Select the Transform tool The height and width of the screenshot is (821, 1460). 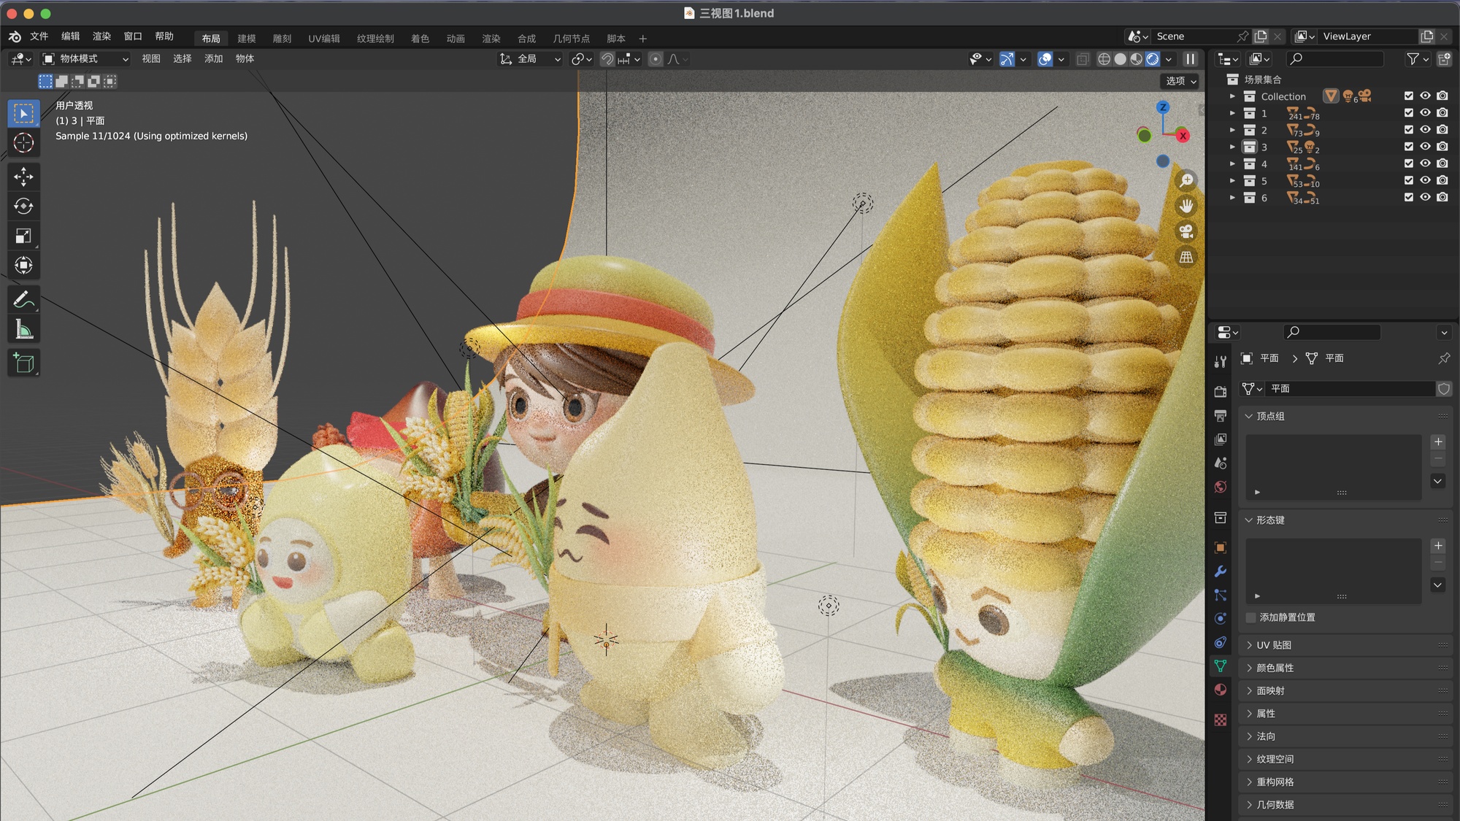[23, 265]
